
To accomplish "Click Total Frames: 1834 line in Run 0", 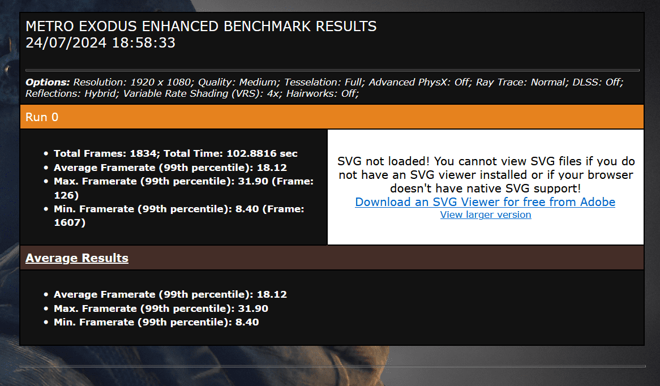I will tap(175, 153).
